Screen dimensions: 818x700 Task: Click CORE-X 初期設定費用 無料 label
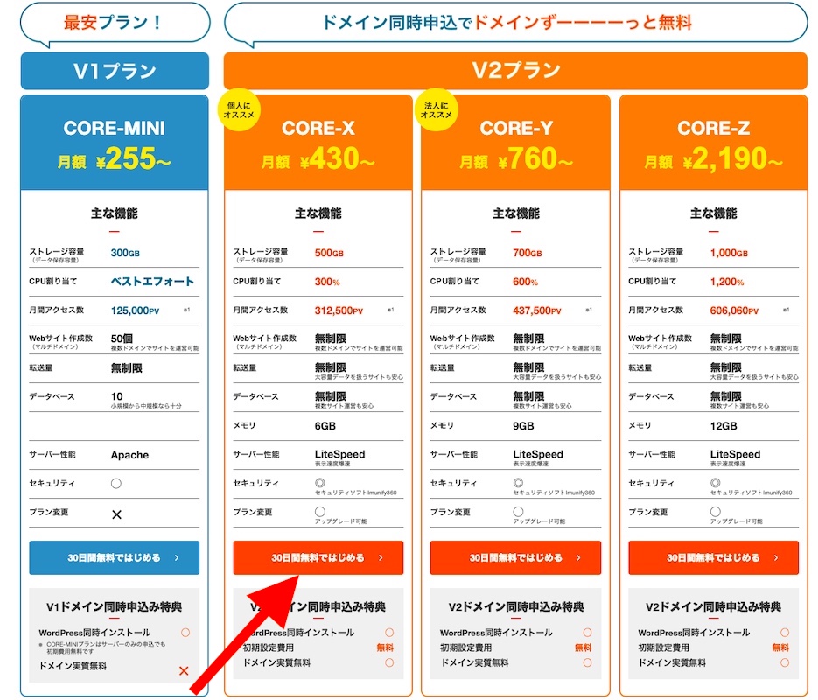click(x=386, y=647)
